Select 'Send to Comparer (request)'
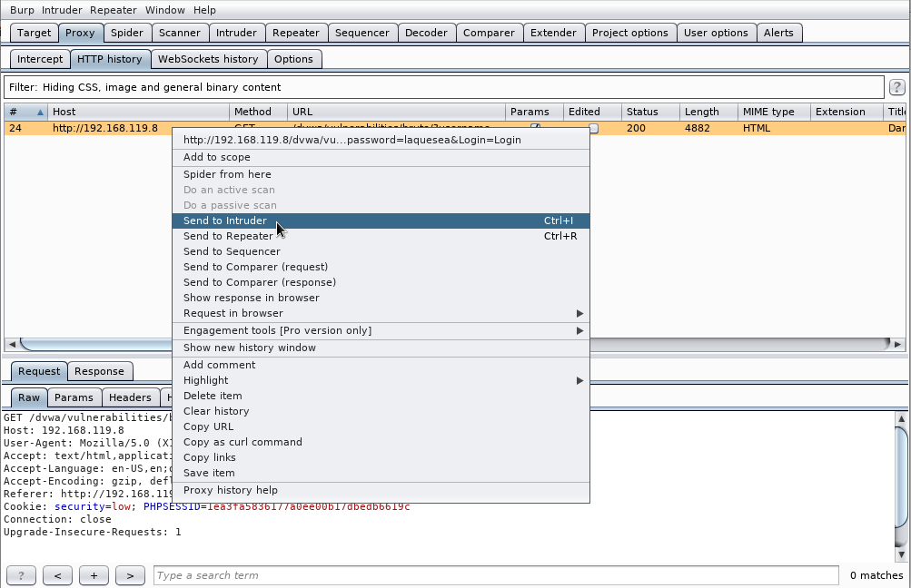Image resolution: width=911 pixels, height=588 pixels. coord(381,267)
